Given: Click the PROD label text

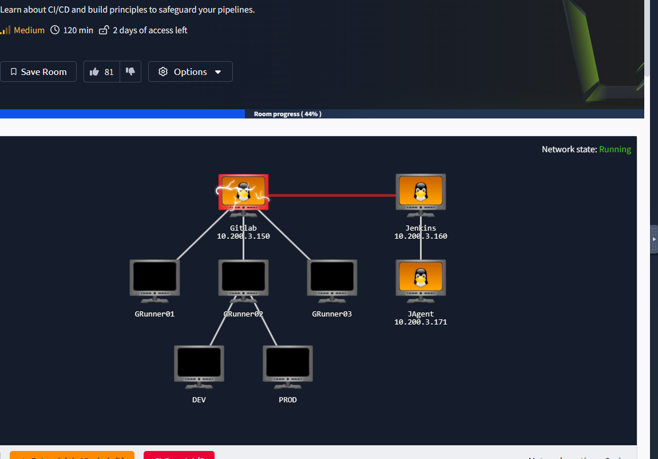Looking at the screenshot, I should tap(288, 400).
